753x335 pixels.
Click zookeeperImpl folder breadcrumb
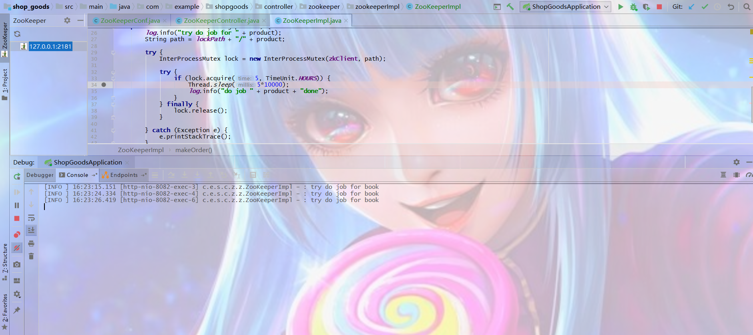373,6
